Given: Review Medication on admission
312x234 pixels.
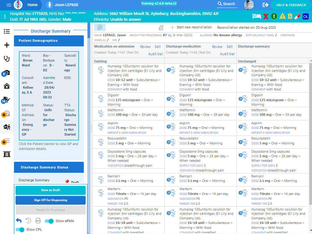Looking at the screenshot, I should [145, 47].
